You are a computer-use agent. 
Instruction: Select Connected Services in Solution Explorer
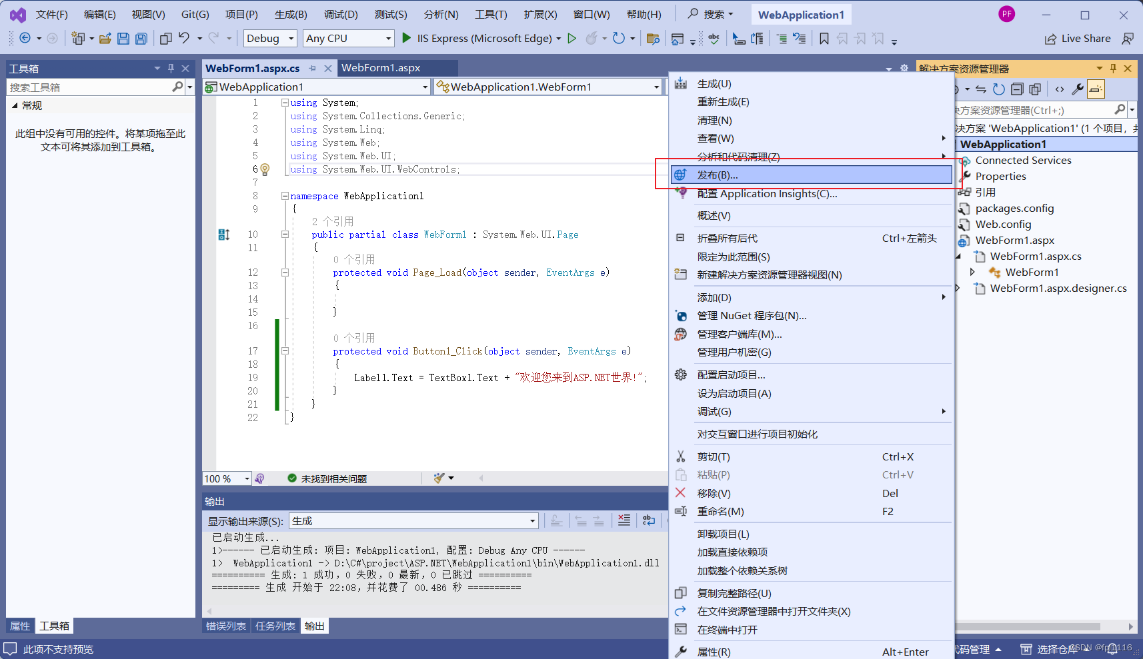point(1023,160)
